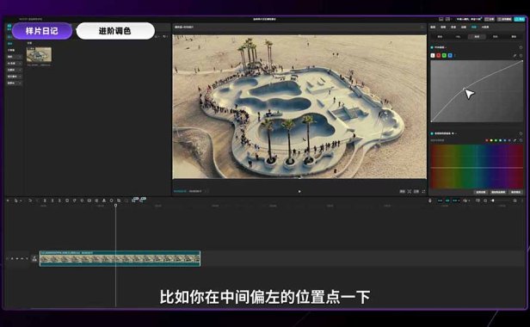Toggle the main track magnet
Image resolution: width=530 pixels, height=327 pixels.
tap(440, 201)
